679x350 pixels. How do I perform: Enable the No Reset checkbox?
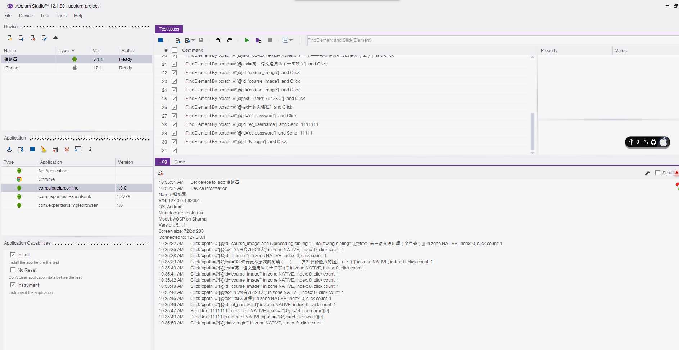[13, 270]
